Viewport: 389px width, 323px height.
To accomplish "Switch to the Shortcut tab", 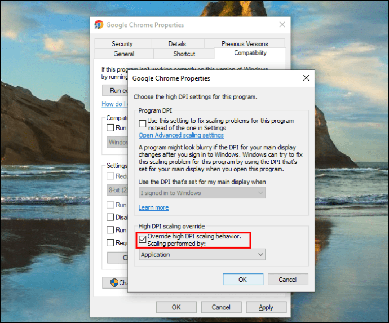I will (x=184, y=54).
